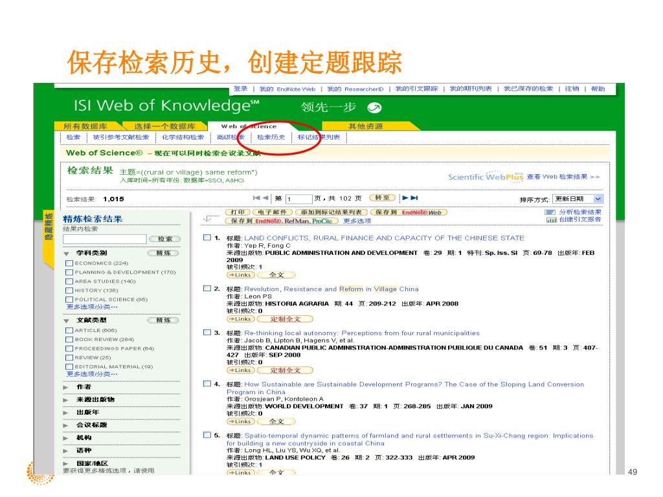
Task: Switch to the 其他资源 tab
Action: point(365,126)
